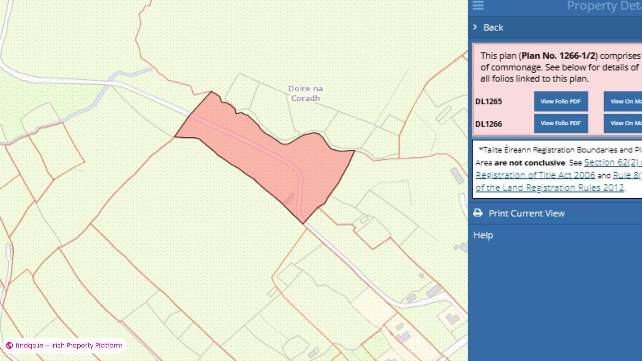
Task: Click the Doire na Coradh label on the map
Action: 305,94
